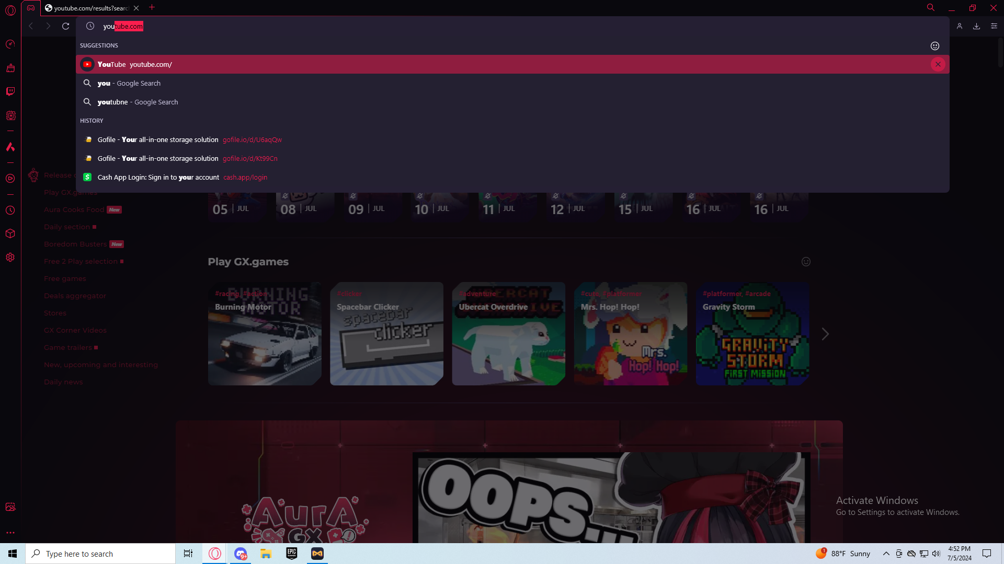Viewport: 1004px width, 564px height.
Task: Click smiley feedback icon beside Play GX.games
Action: [x=806, y=262]
